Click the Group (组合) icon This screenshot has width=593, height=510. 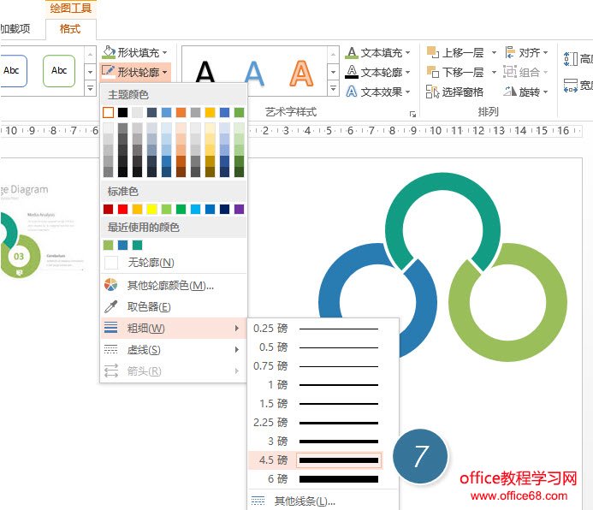click(510, 72)
